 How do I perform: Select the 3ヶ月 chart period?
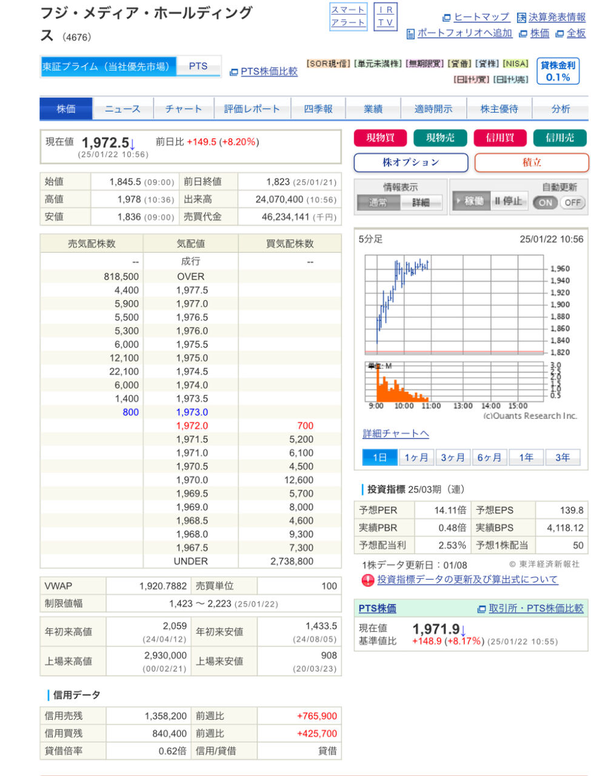point(453,457)
